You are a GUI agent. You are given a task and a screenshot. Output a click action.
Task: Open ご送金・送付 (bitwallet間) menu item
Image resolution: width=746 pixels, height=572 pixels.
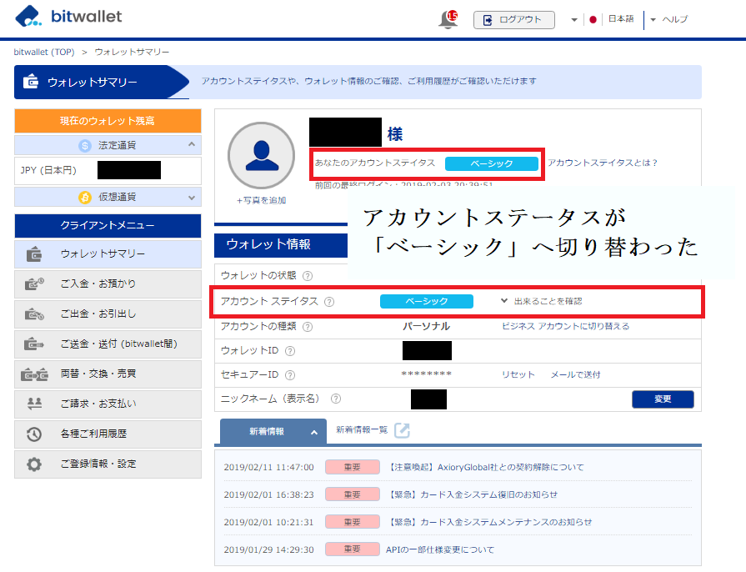coord(108,344)
